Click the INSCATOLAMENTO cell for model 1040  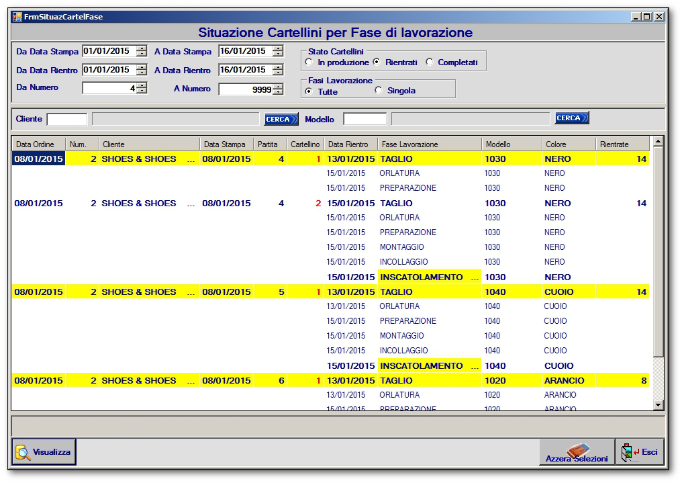[430, 366]
